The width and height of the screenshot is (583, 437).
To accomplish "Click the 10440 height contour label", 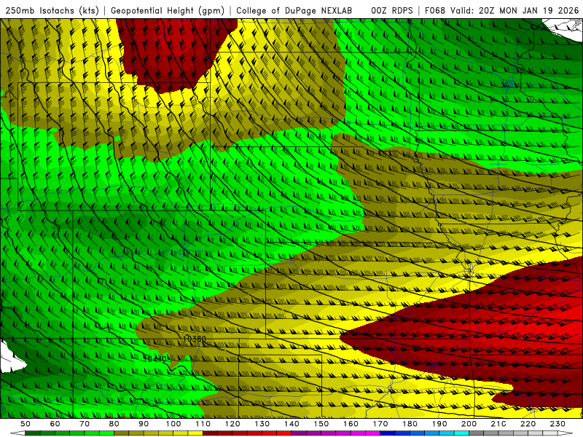I will coord(155,359).
